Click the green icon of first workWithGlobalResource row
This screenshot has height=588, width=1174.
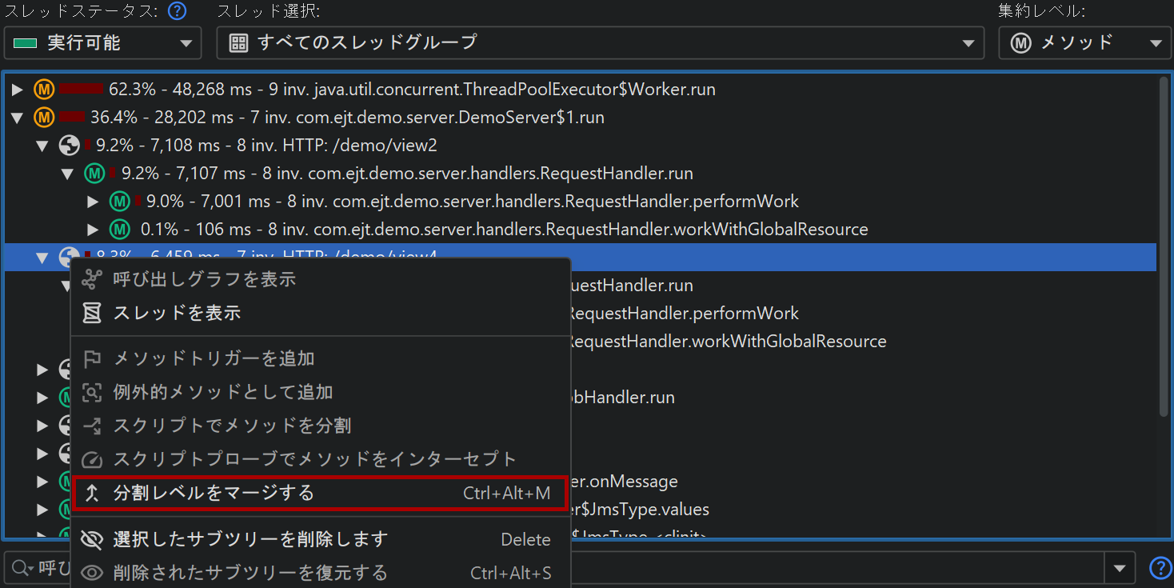pos(120,230)
